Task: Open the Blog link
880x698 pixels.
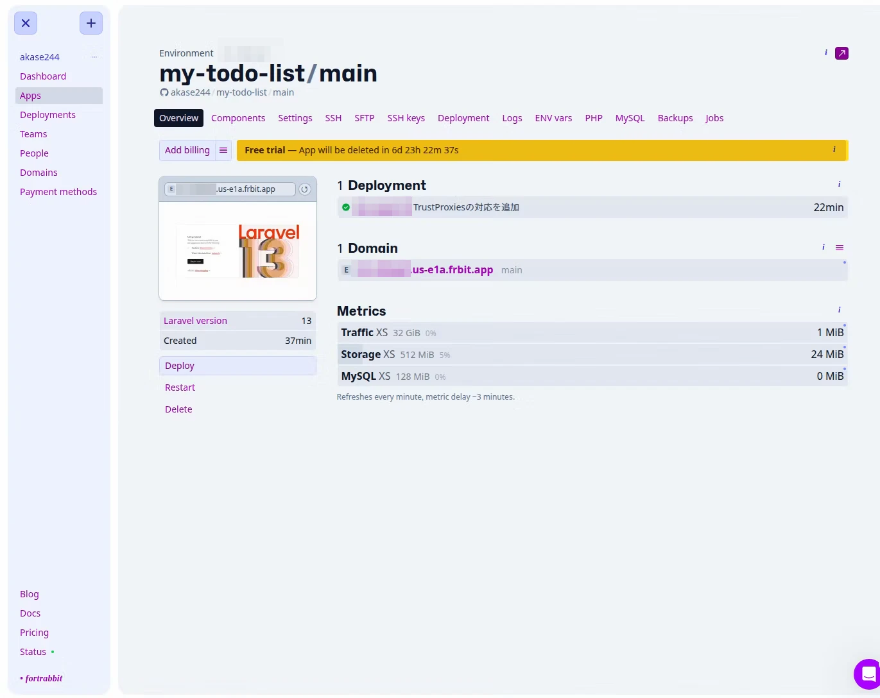Action: (30, 594)
